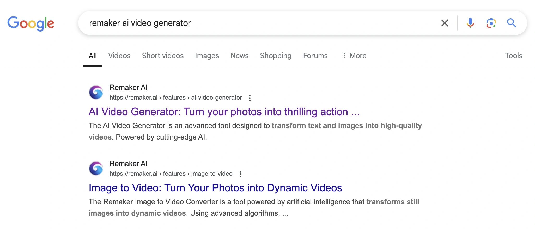
Task: Start voice search with microphone icon
Action: pos(470,23)
